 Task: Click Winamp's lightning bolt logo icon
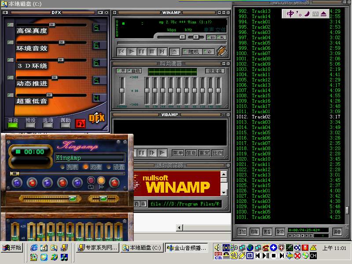click(x=222, y=51)
